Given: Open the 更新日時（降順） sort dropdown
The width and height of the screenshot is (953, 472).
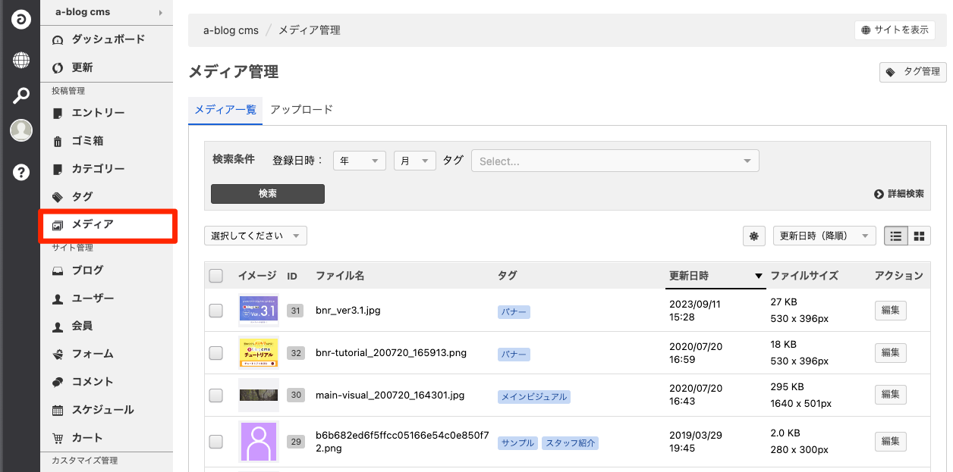Looking at the screenshot, I should (x=824, y=236).
